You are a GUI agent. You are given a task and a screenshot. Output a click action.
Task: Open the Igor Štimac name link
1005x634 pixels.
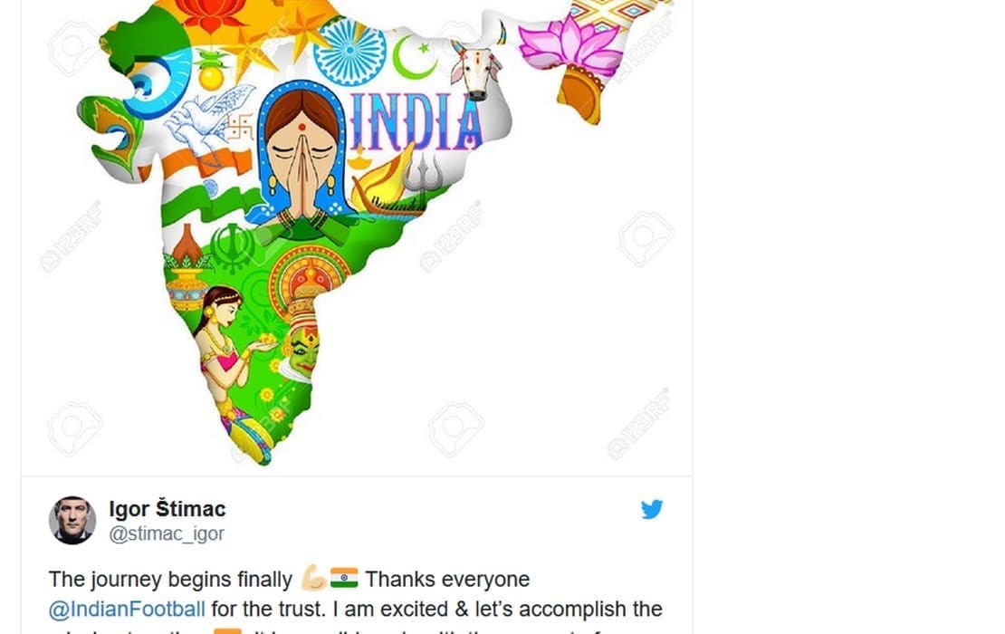pyautogui.click(x=167, y=509)
